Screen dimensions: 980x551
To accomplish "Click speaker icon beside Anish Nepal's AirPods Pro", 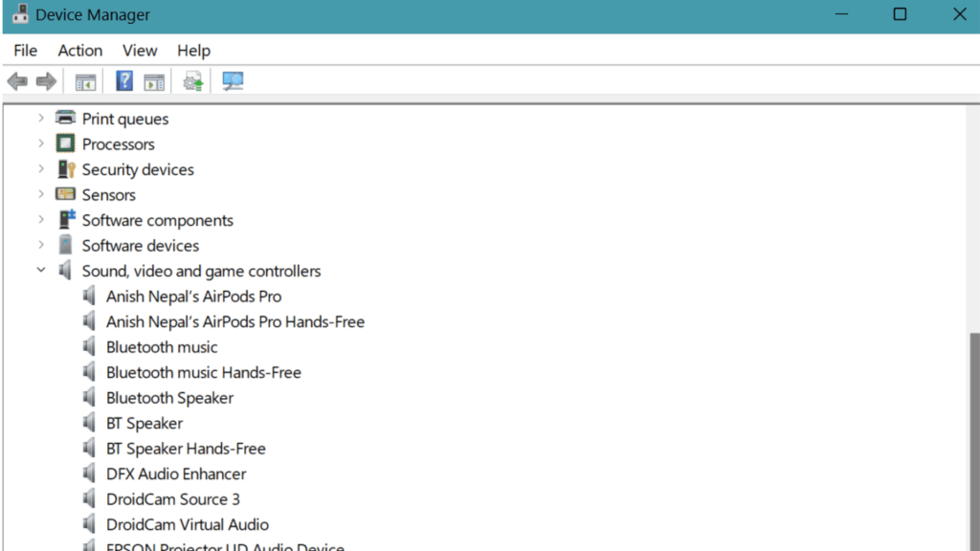I will tap(89, 296).
